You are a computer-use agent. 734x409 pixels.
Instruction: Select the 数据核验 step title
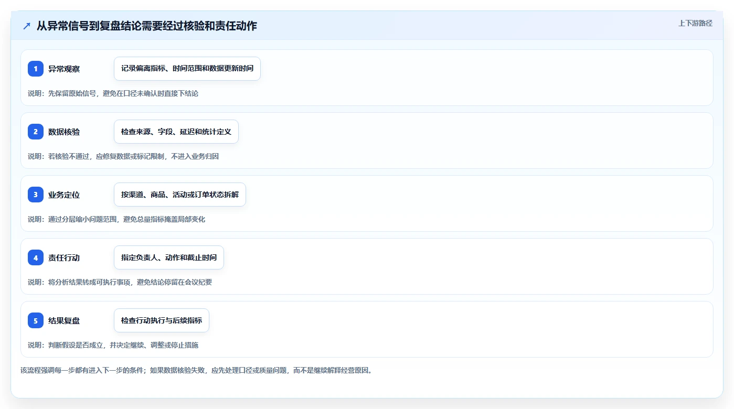tap(64, 132)
